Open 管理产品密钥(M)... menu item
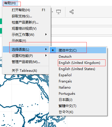 [x=26, y=62]
